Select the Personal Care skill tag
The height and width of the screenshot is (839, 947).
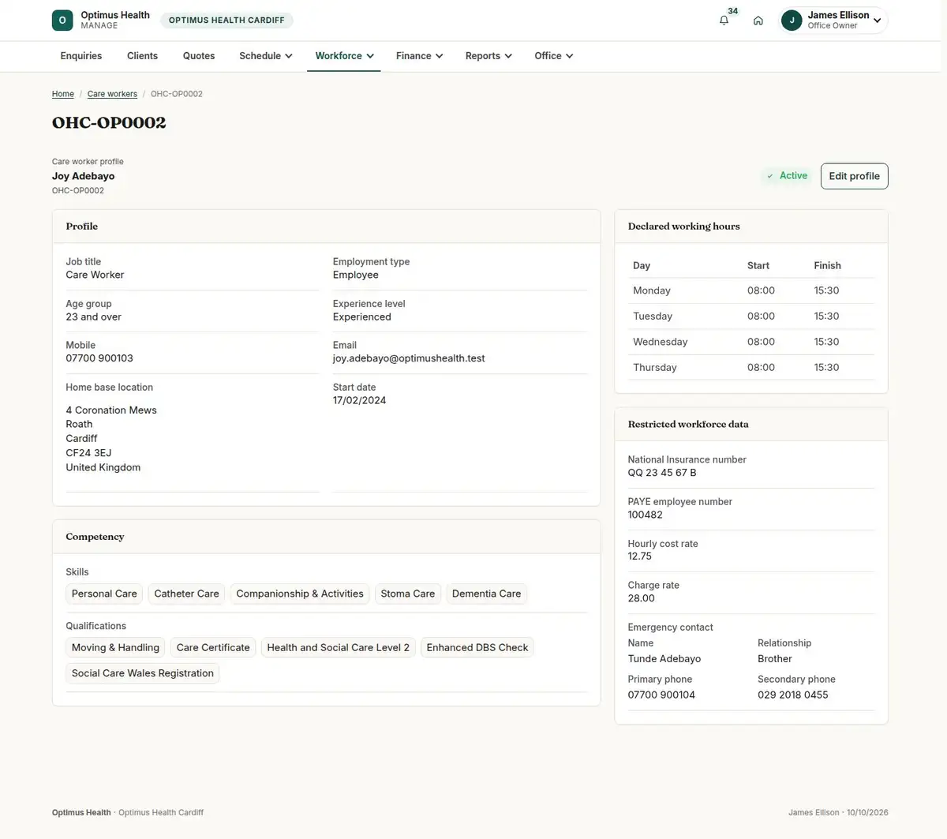pyautogui.click(x=104, y=594)
